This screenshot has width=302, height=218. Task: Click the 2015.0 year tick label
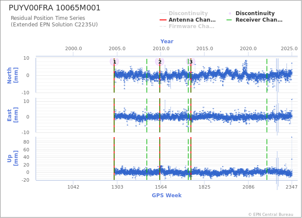pos(204,48)
